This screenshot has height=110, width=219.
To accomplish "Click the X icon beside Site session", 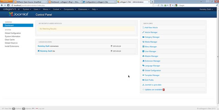I will (38, 51).
